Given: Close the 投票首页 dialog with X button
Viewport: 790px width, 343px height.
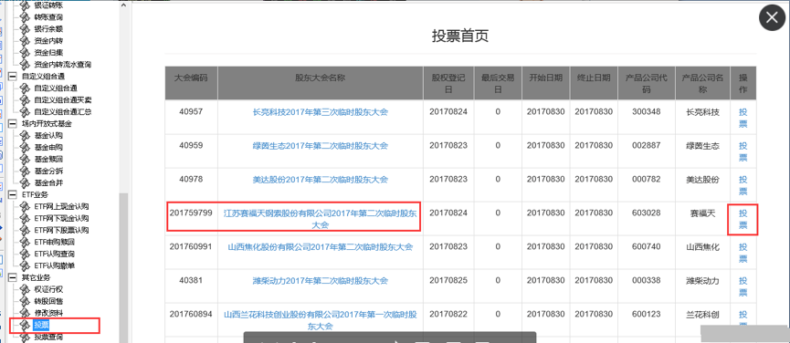Looking at the screenshot, I should (772, 18).
